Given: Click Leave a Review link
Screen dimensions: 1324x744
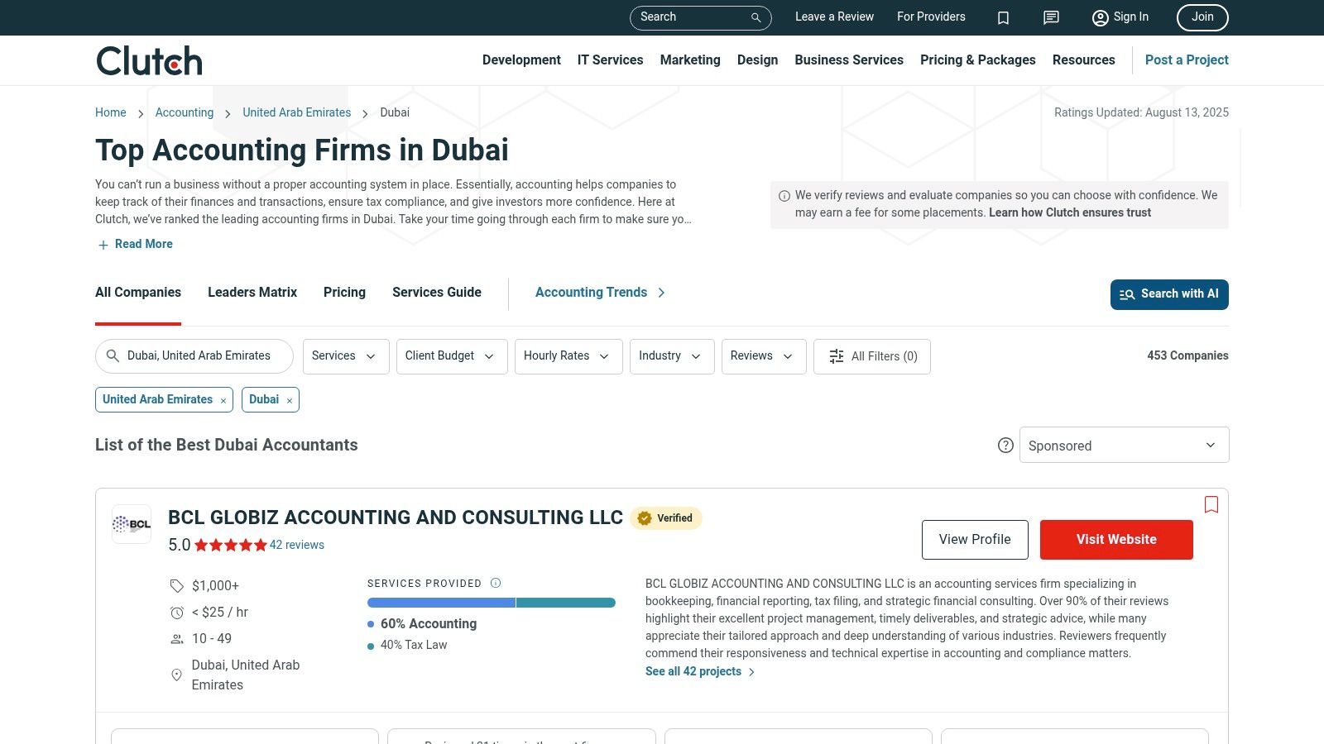Looking at the screenshot, I should point(834,17).
